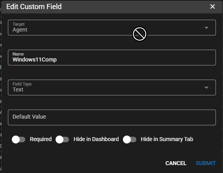The image size is (223, 173).
Task: Open the Field Type selector showing Text
Action: coord(112,87)
